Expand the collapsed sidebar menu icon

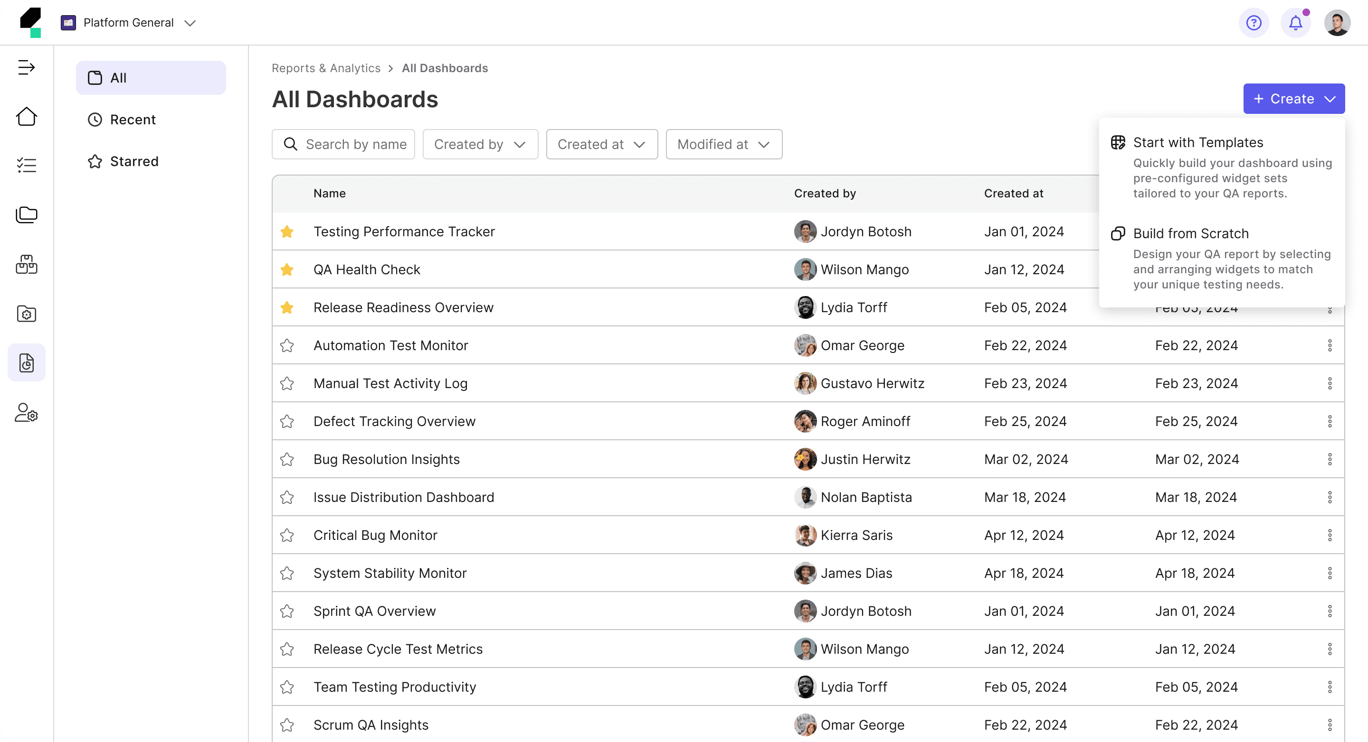click(x=26, y=67)
